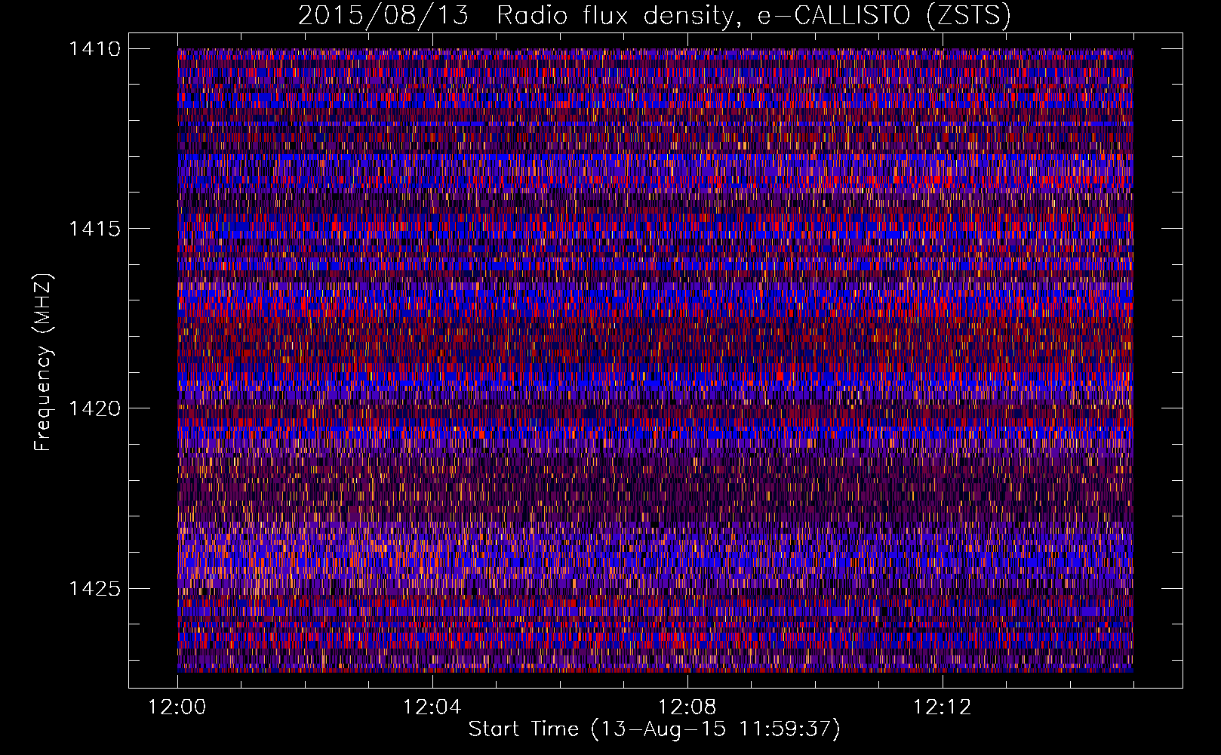Select the 1425 frequency axis label
Image resolution: width=1221 pixels, height=755 pixels.
[x=94, y=588]
